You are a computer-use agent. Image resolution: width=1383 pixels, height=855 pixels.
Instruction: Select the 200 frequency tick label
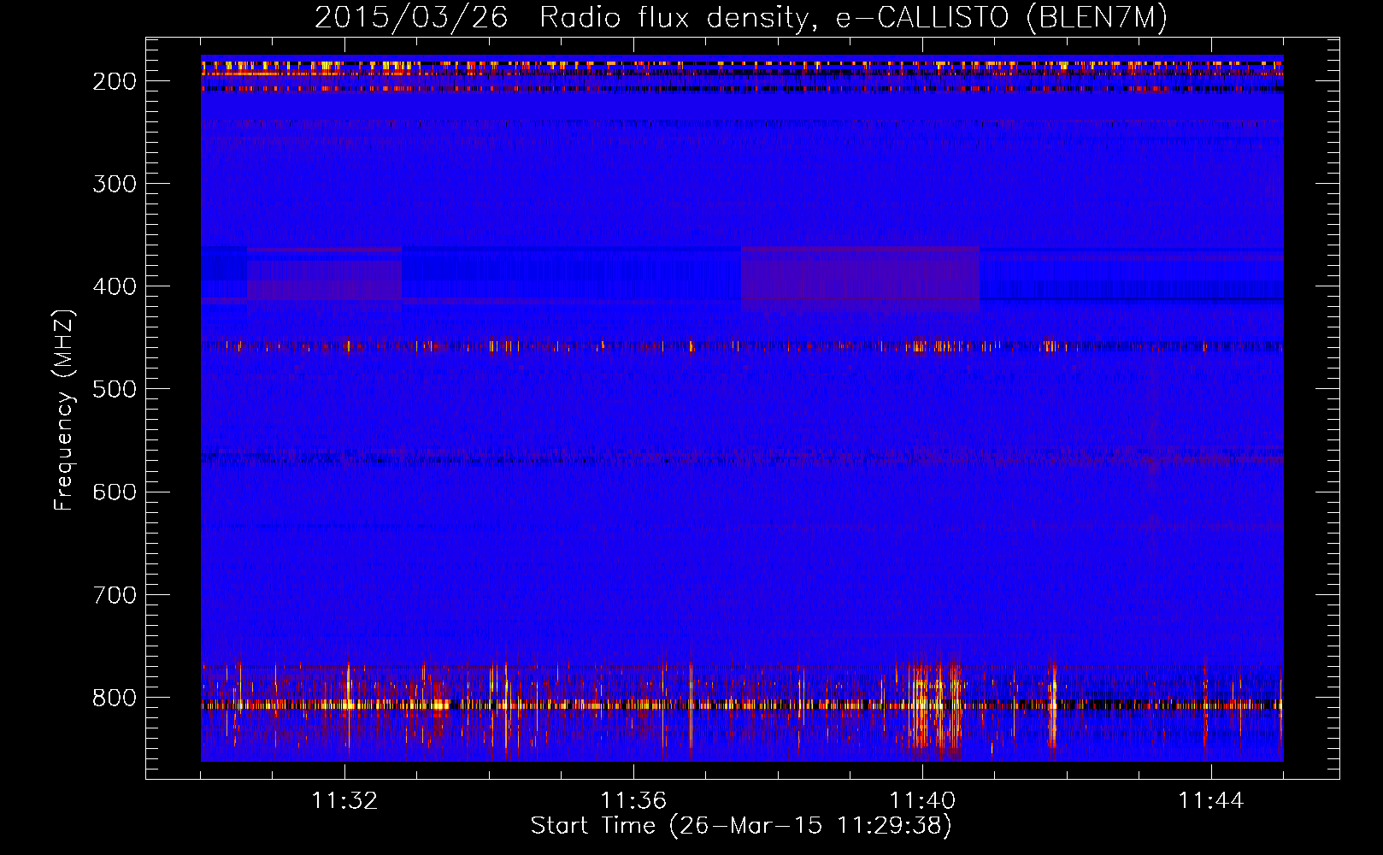pos(115,81)
